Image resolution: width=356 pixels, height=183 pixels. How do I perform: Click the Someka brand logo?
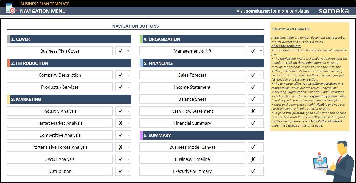(334, 11)
